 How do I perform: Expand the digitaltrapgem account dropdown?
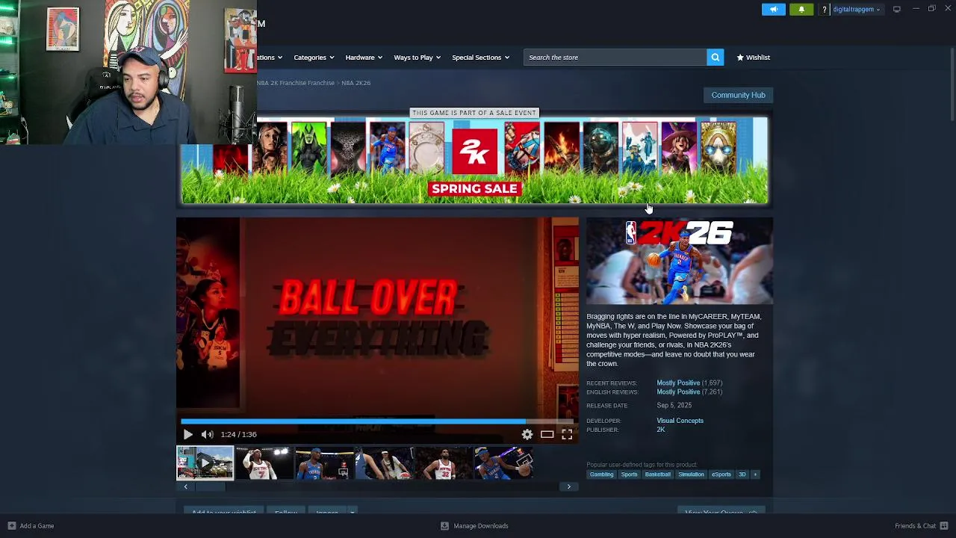(857, 10)
